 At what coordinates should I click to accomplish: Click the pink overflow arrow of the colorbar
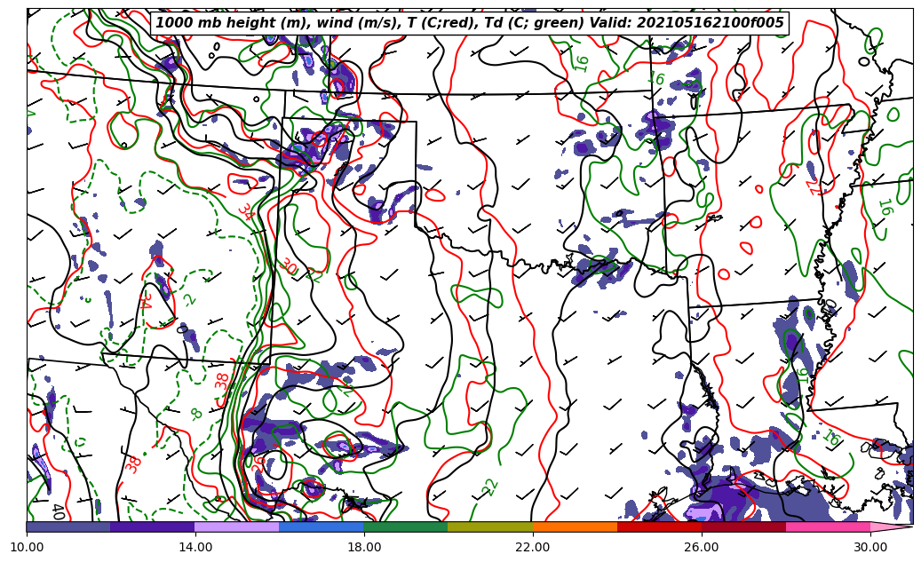[891, 526]
